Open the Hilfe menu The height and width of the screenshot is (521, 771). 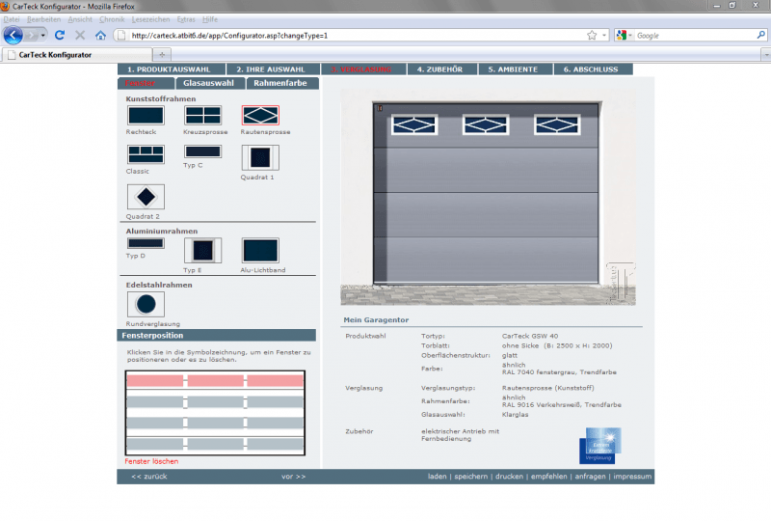210,19
